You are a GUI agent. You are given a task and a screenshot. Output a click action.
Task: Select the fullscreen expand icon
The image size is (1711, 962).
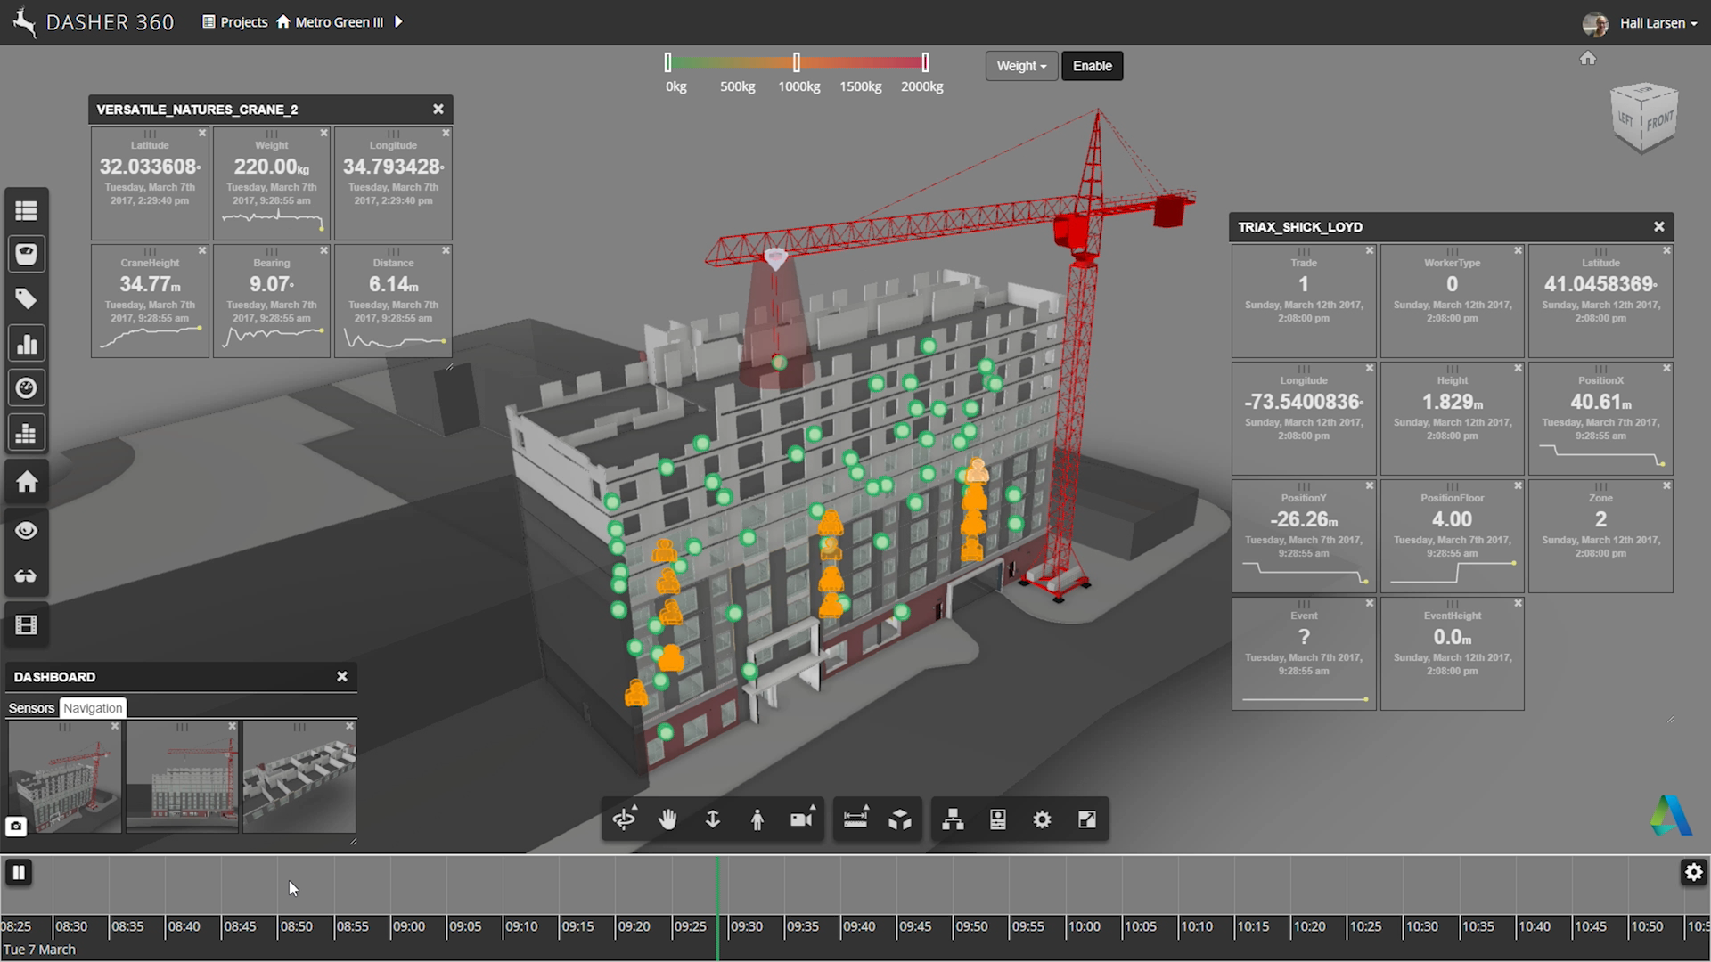pos(1085,819)
